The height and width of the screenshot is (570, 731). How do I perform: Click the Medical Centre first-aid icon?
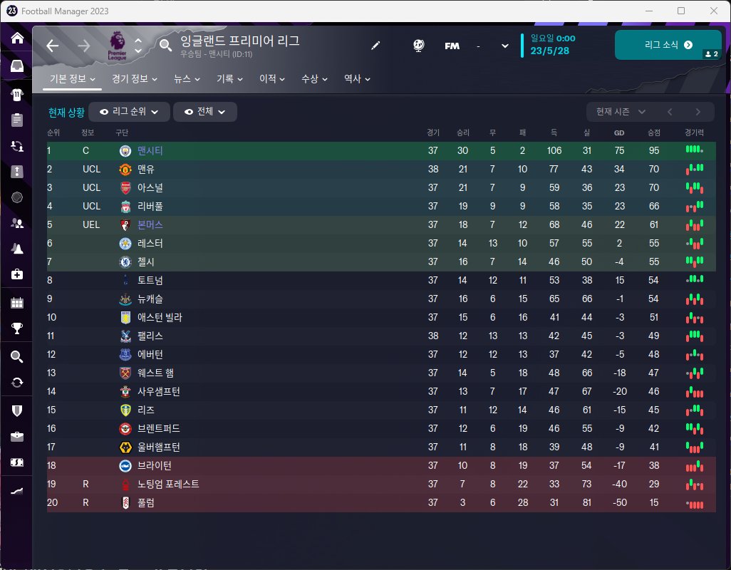coord(17,274)
